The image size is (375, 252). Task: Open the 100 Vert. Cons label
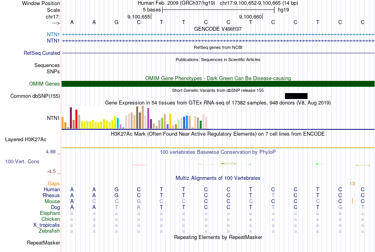coord(22,161)
